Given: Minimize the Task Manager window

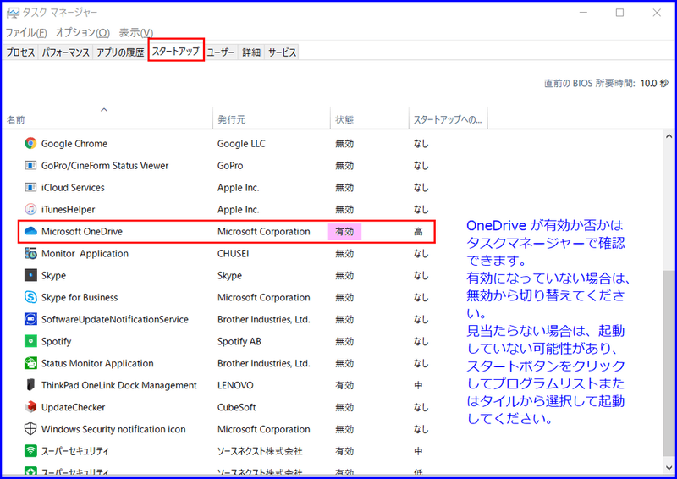Looking at the screenshot, I should [x=583, y=13].
